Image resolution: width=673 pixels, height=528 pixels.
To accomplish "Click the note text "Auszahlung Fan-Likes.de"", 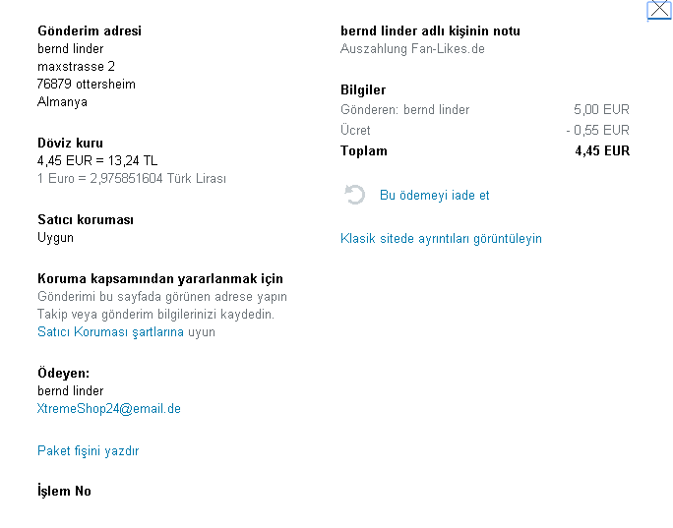I will click(x=412, y=49).
